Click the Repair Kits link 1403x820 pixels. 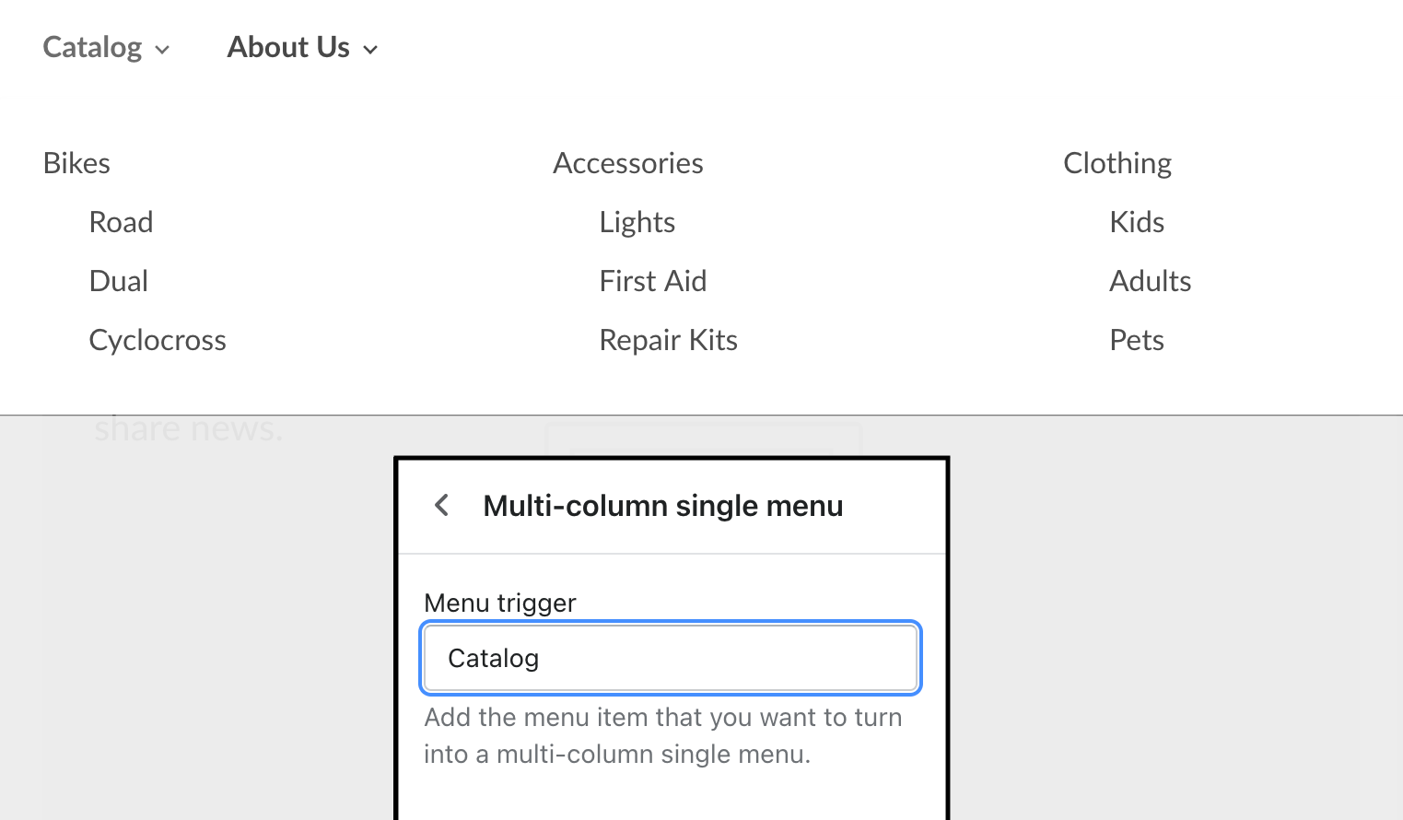tap(668, 340)
